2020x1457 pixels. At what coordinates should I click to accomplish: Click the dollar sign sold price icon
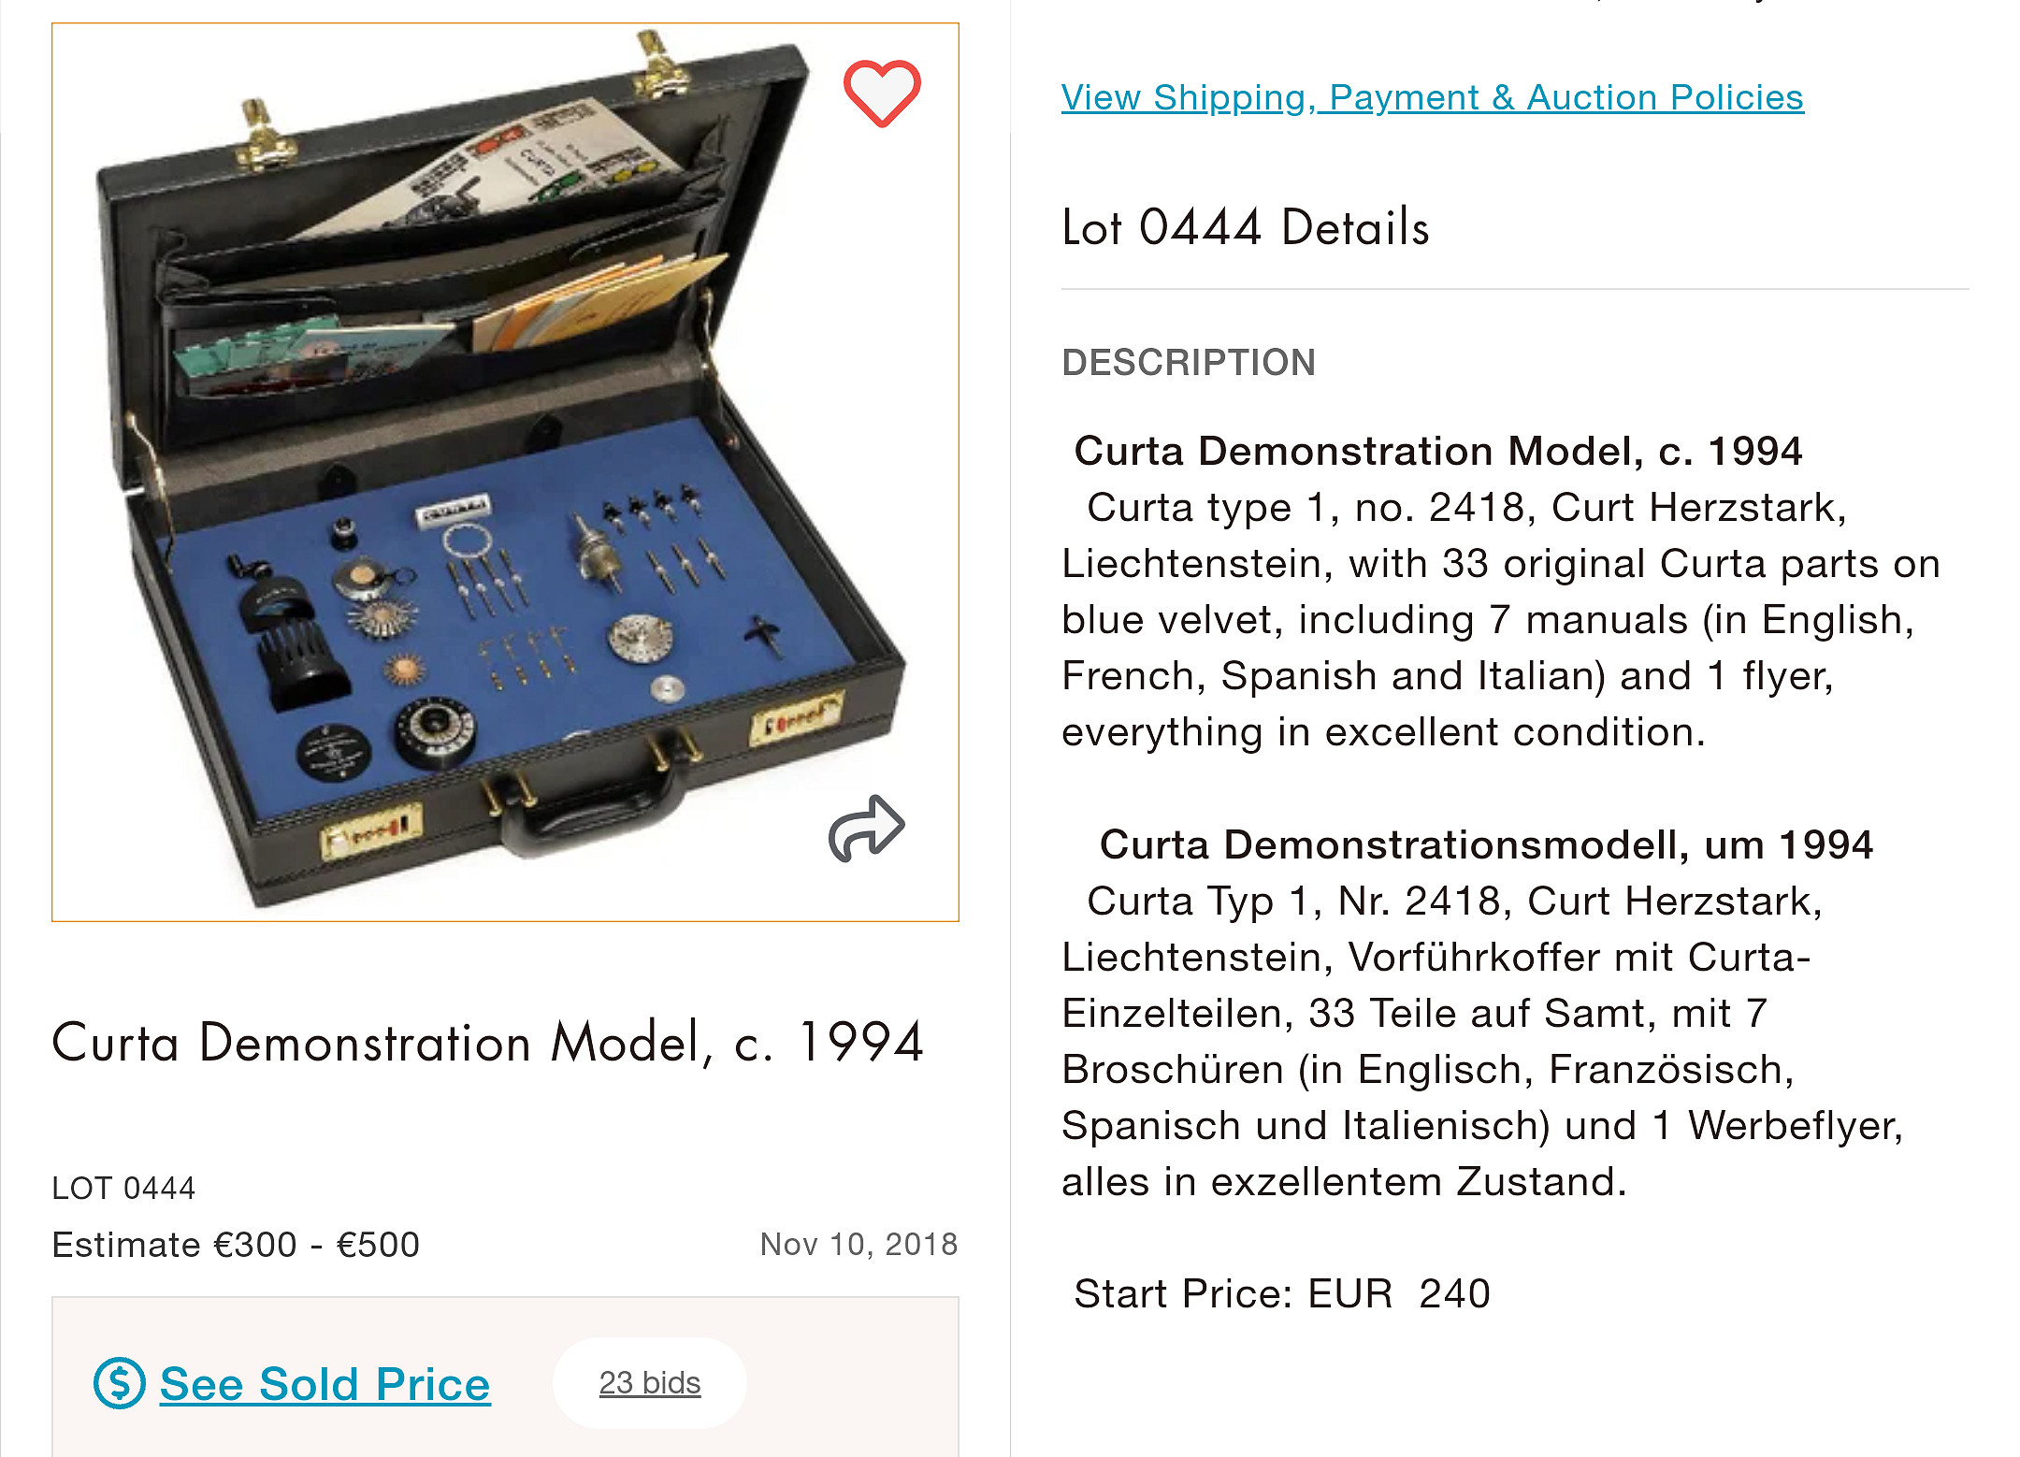tap(120, 1383)
